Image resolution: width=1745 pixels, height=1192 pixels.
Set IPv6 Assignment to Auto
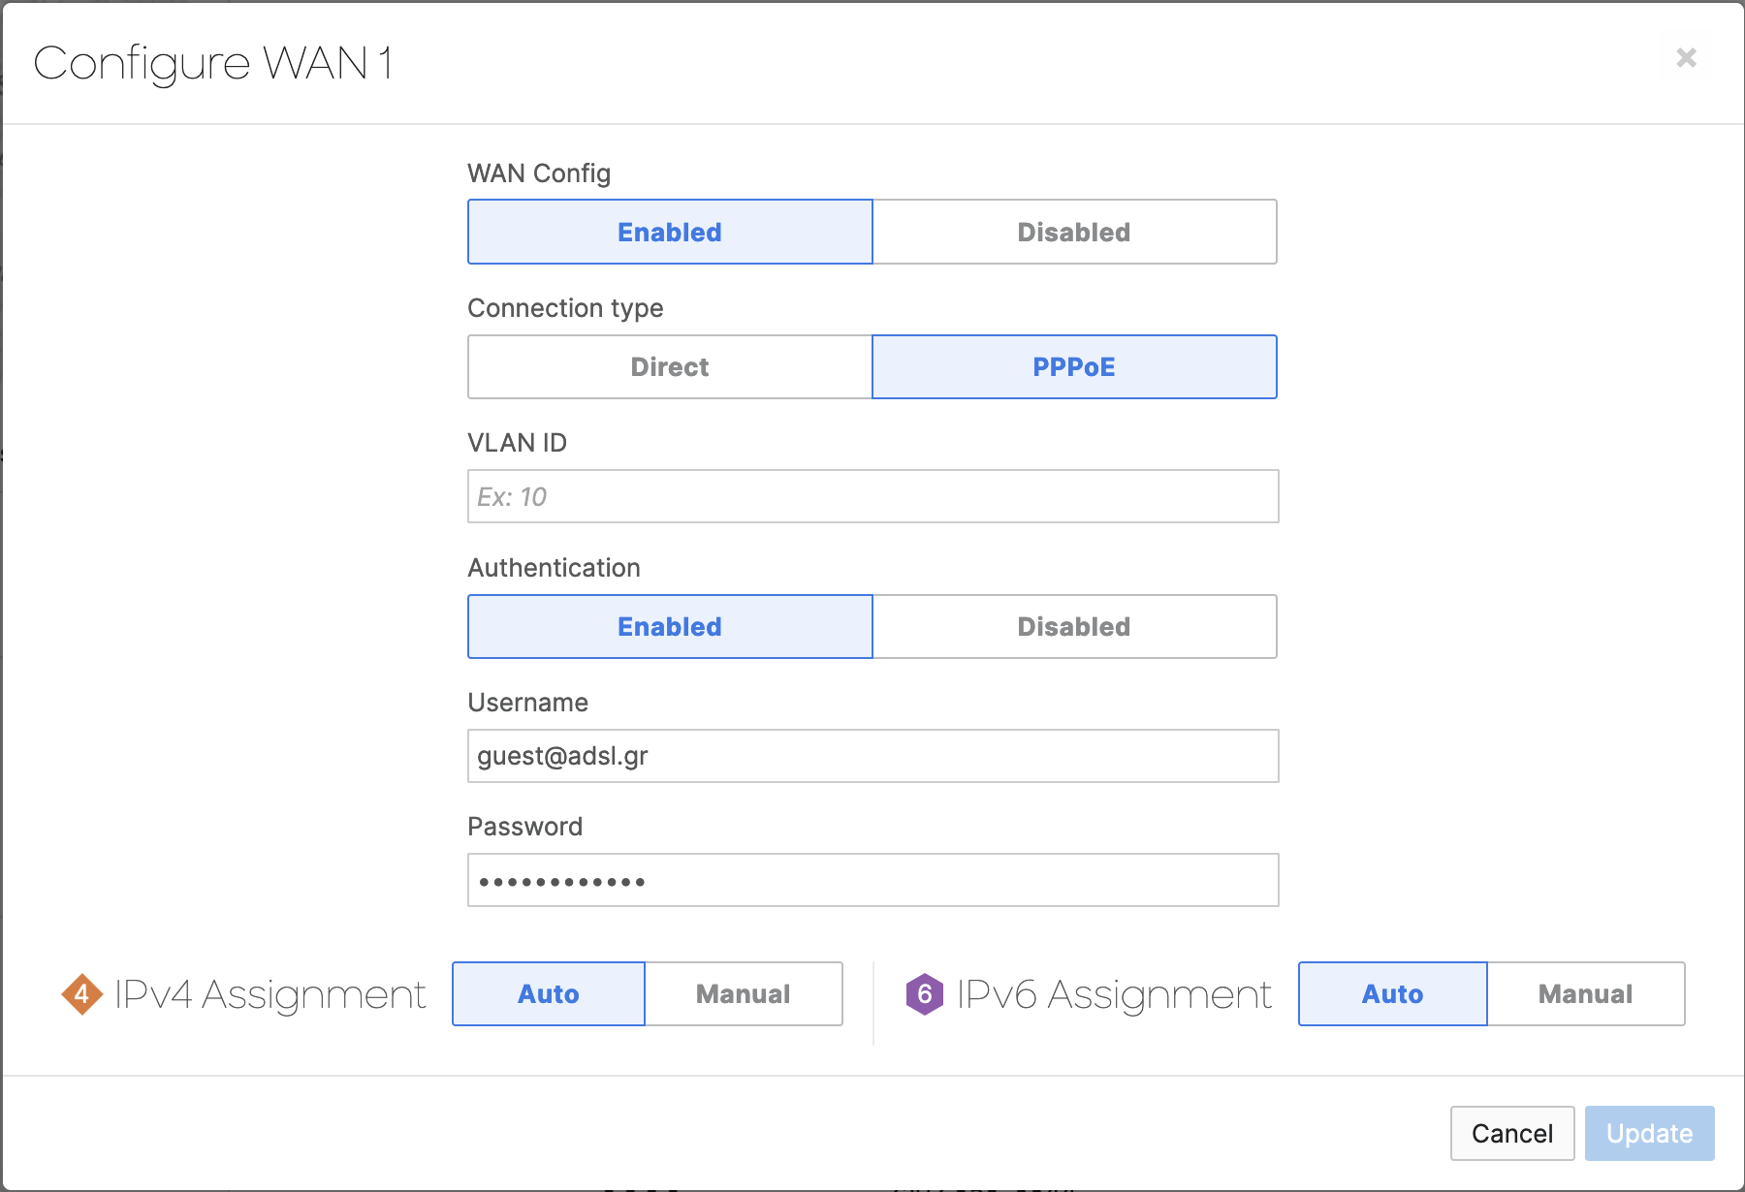pyautogui.click(x=1391, y=993)
